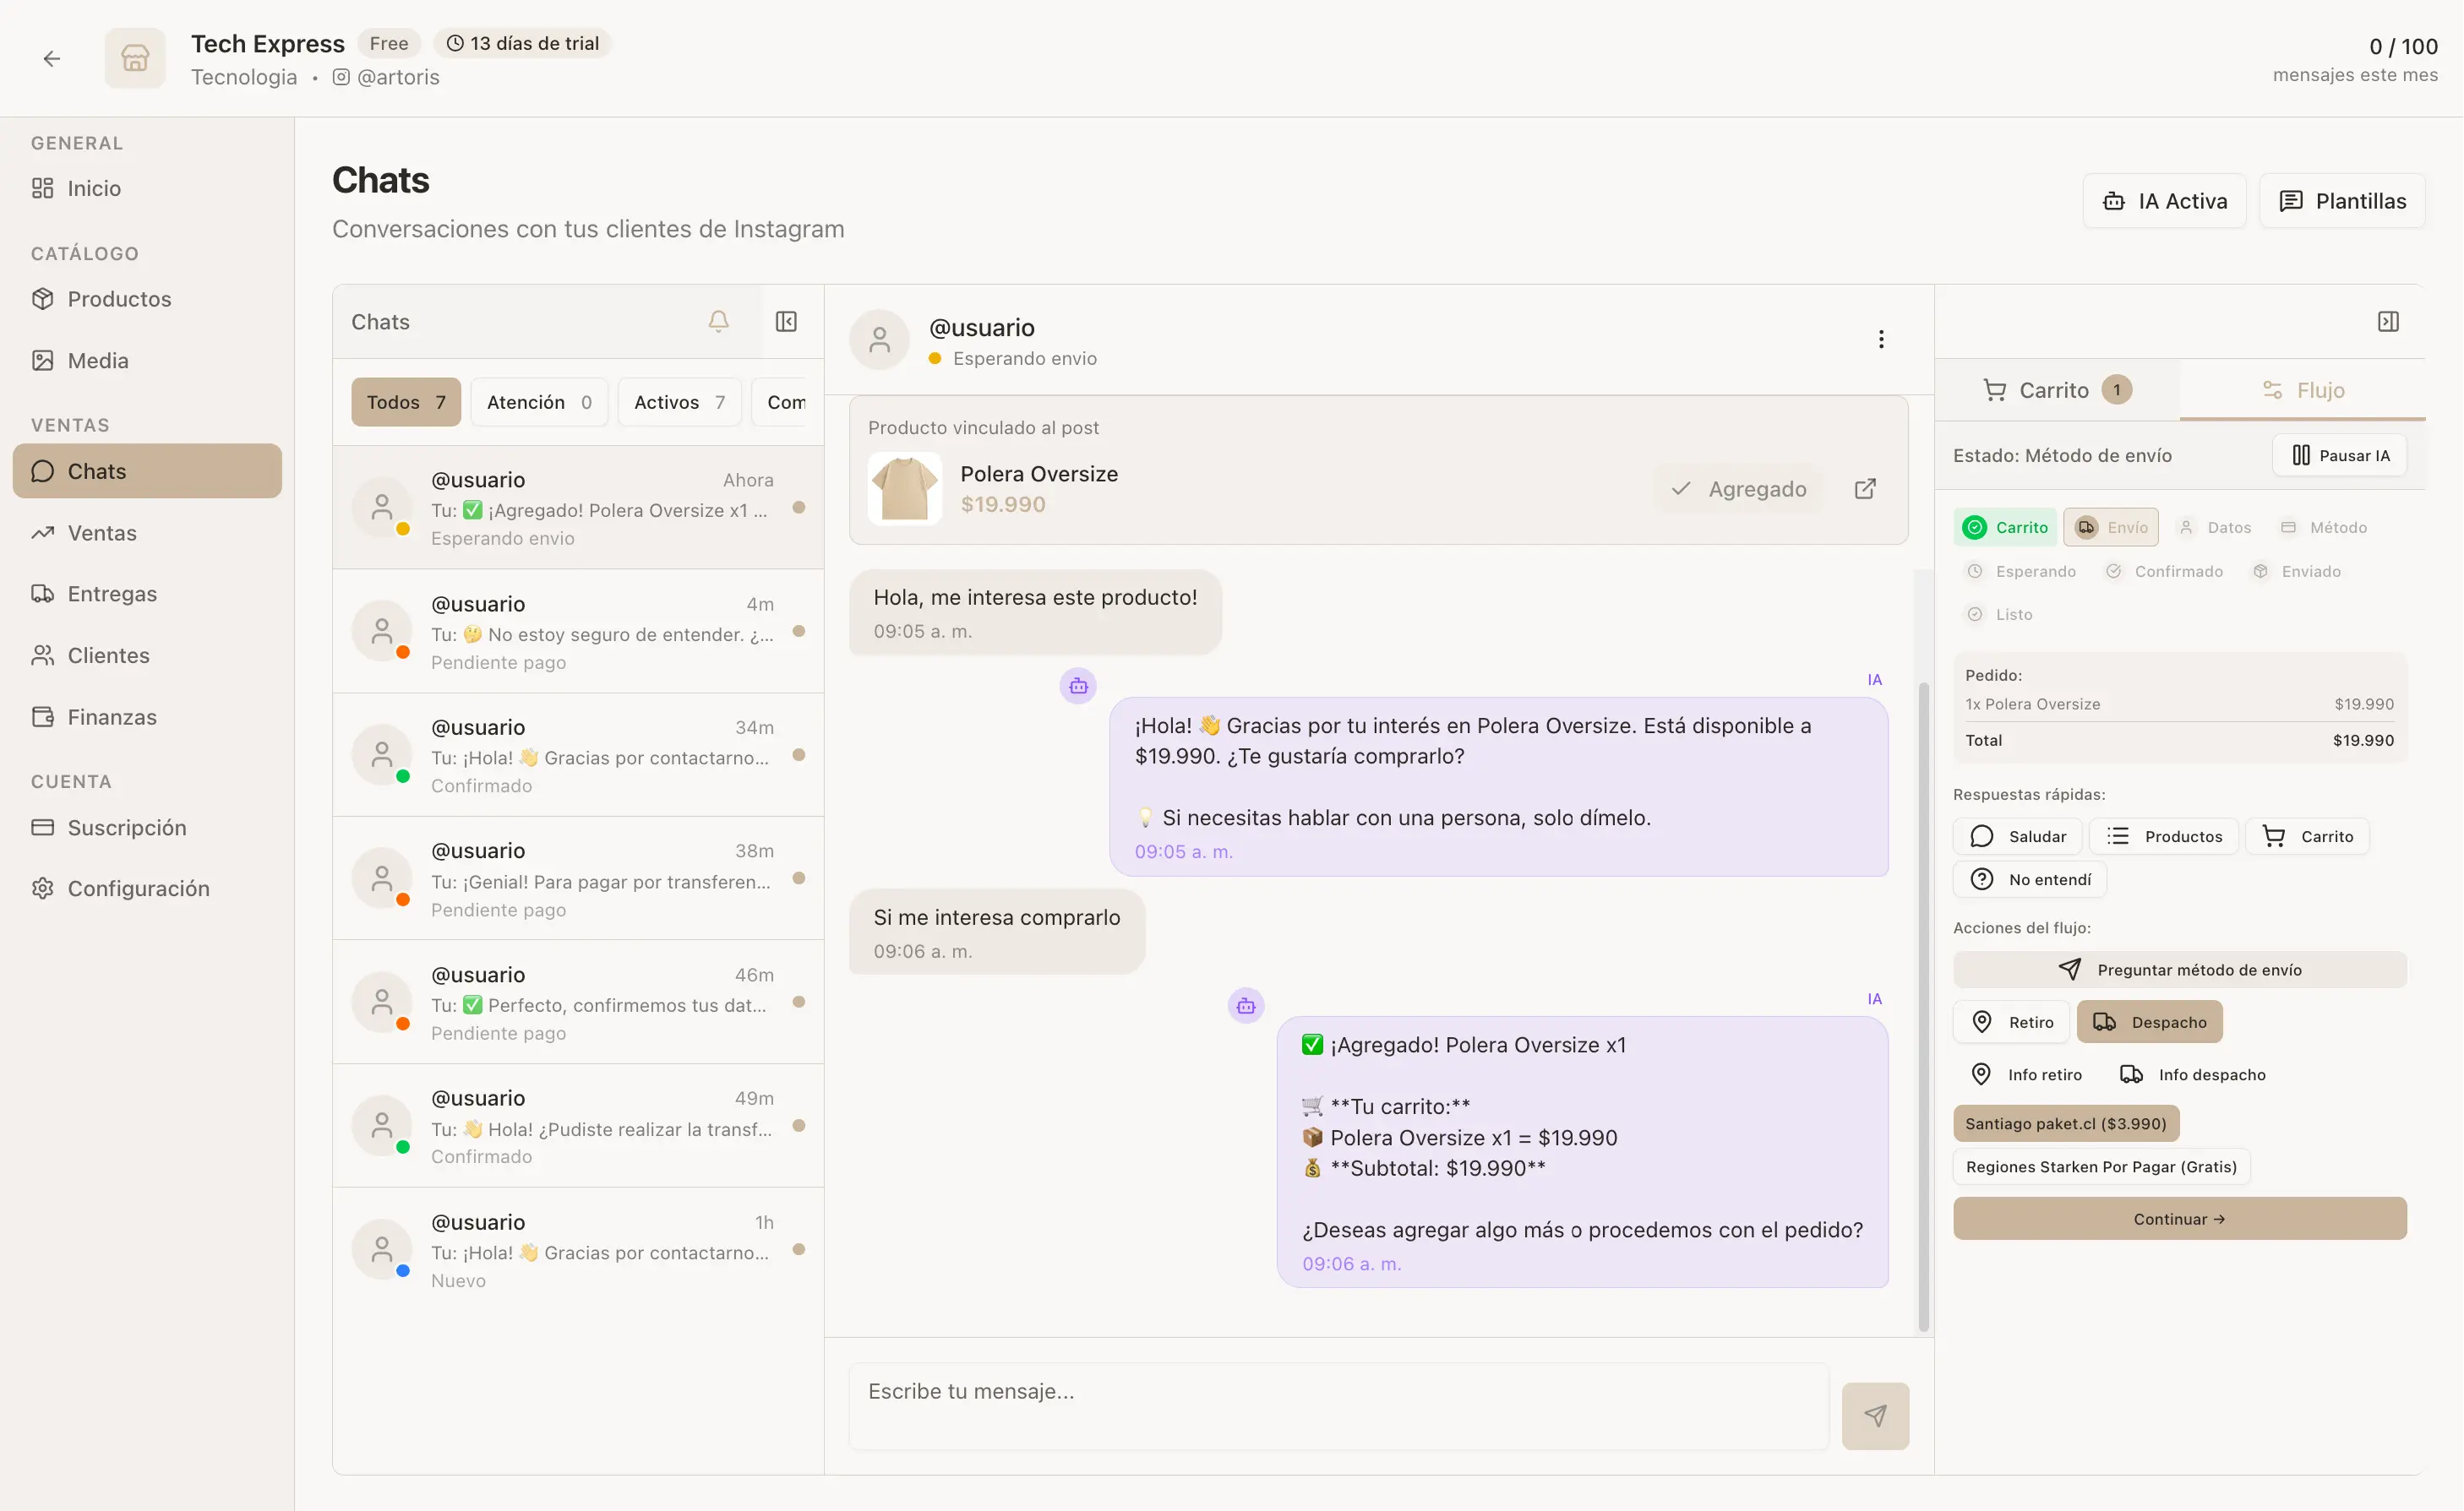Screen dimensions: 2464x1511
Task: Open Configuración in the sidebar
Action: point(138,888)
